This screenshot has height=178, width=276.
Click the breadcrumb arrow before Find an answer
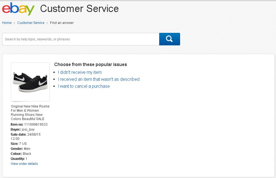point(47,23)
